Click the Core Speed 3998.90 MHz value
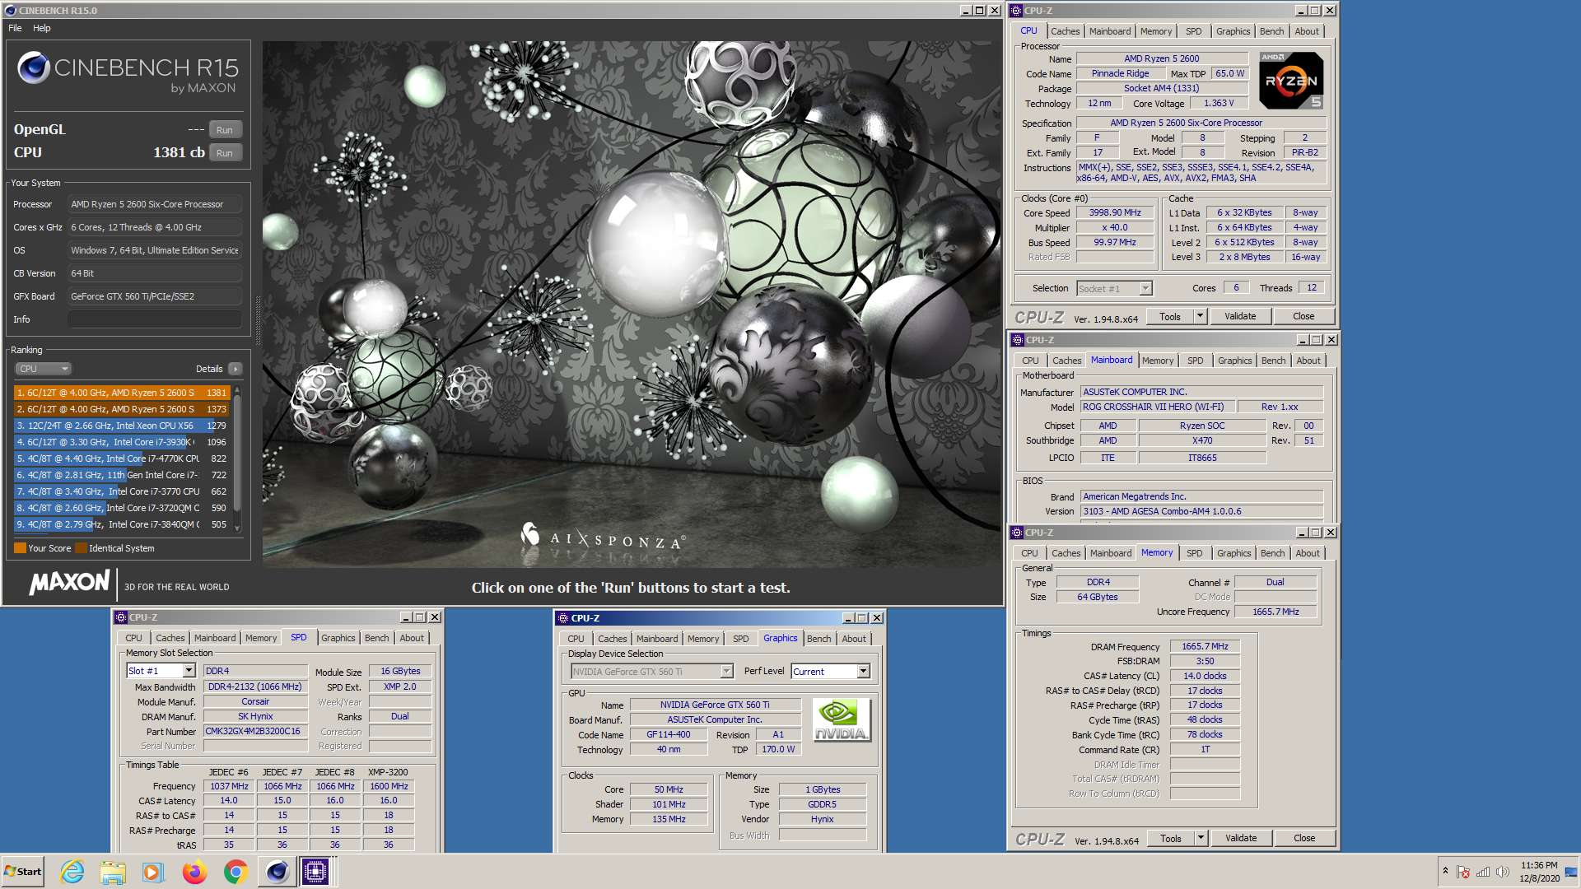Image resolution: width=1581 pixels, height=889 pixels. (1115, 212)
